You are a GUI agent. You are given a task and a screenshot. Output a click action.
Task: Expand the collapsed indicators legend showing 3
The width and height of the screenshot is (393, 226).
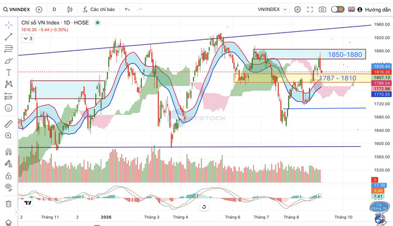pos(28,39)
